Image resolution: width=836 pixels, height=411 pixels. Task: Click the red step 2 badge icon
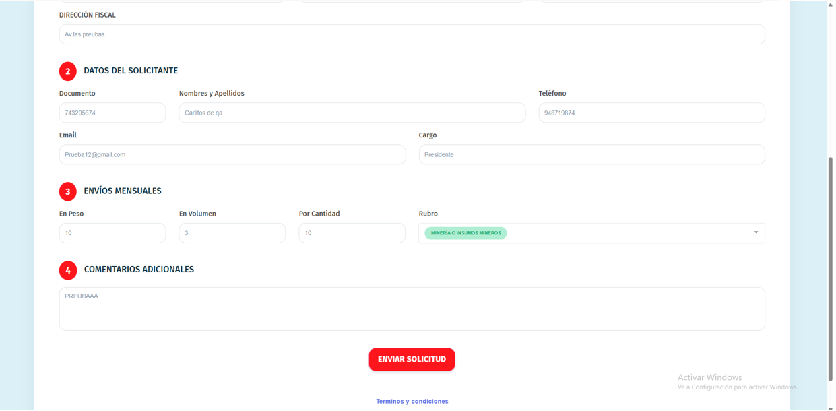click(67, 71)
